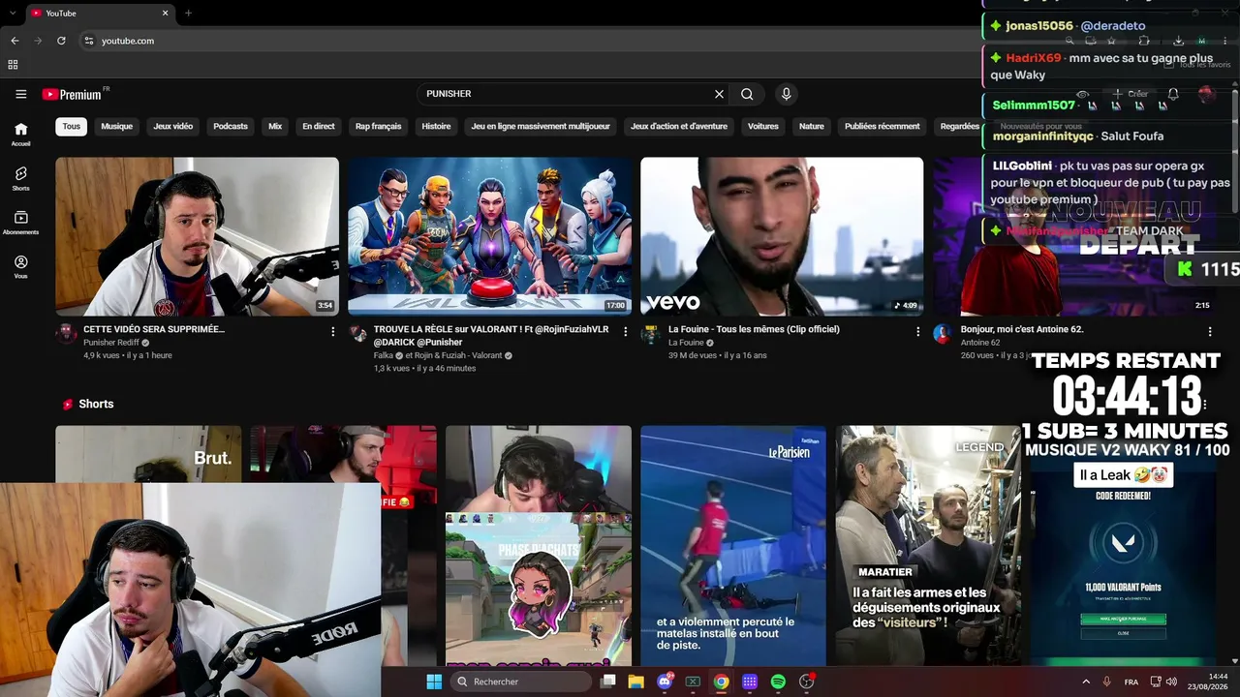The image size is (1240, 697).
Task: Open the Vous sidebar section
Action: coord(20,266)
